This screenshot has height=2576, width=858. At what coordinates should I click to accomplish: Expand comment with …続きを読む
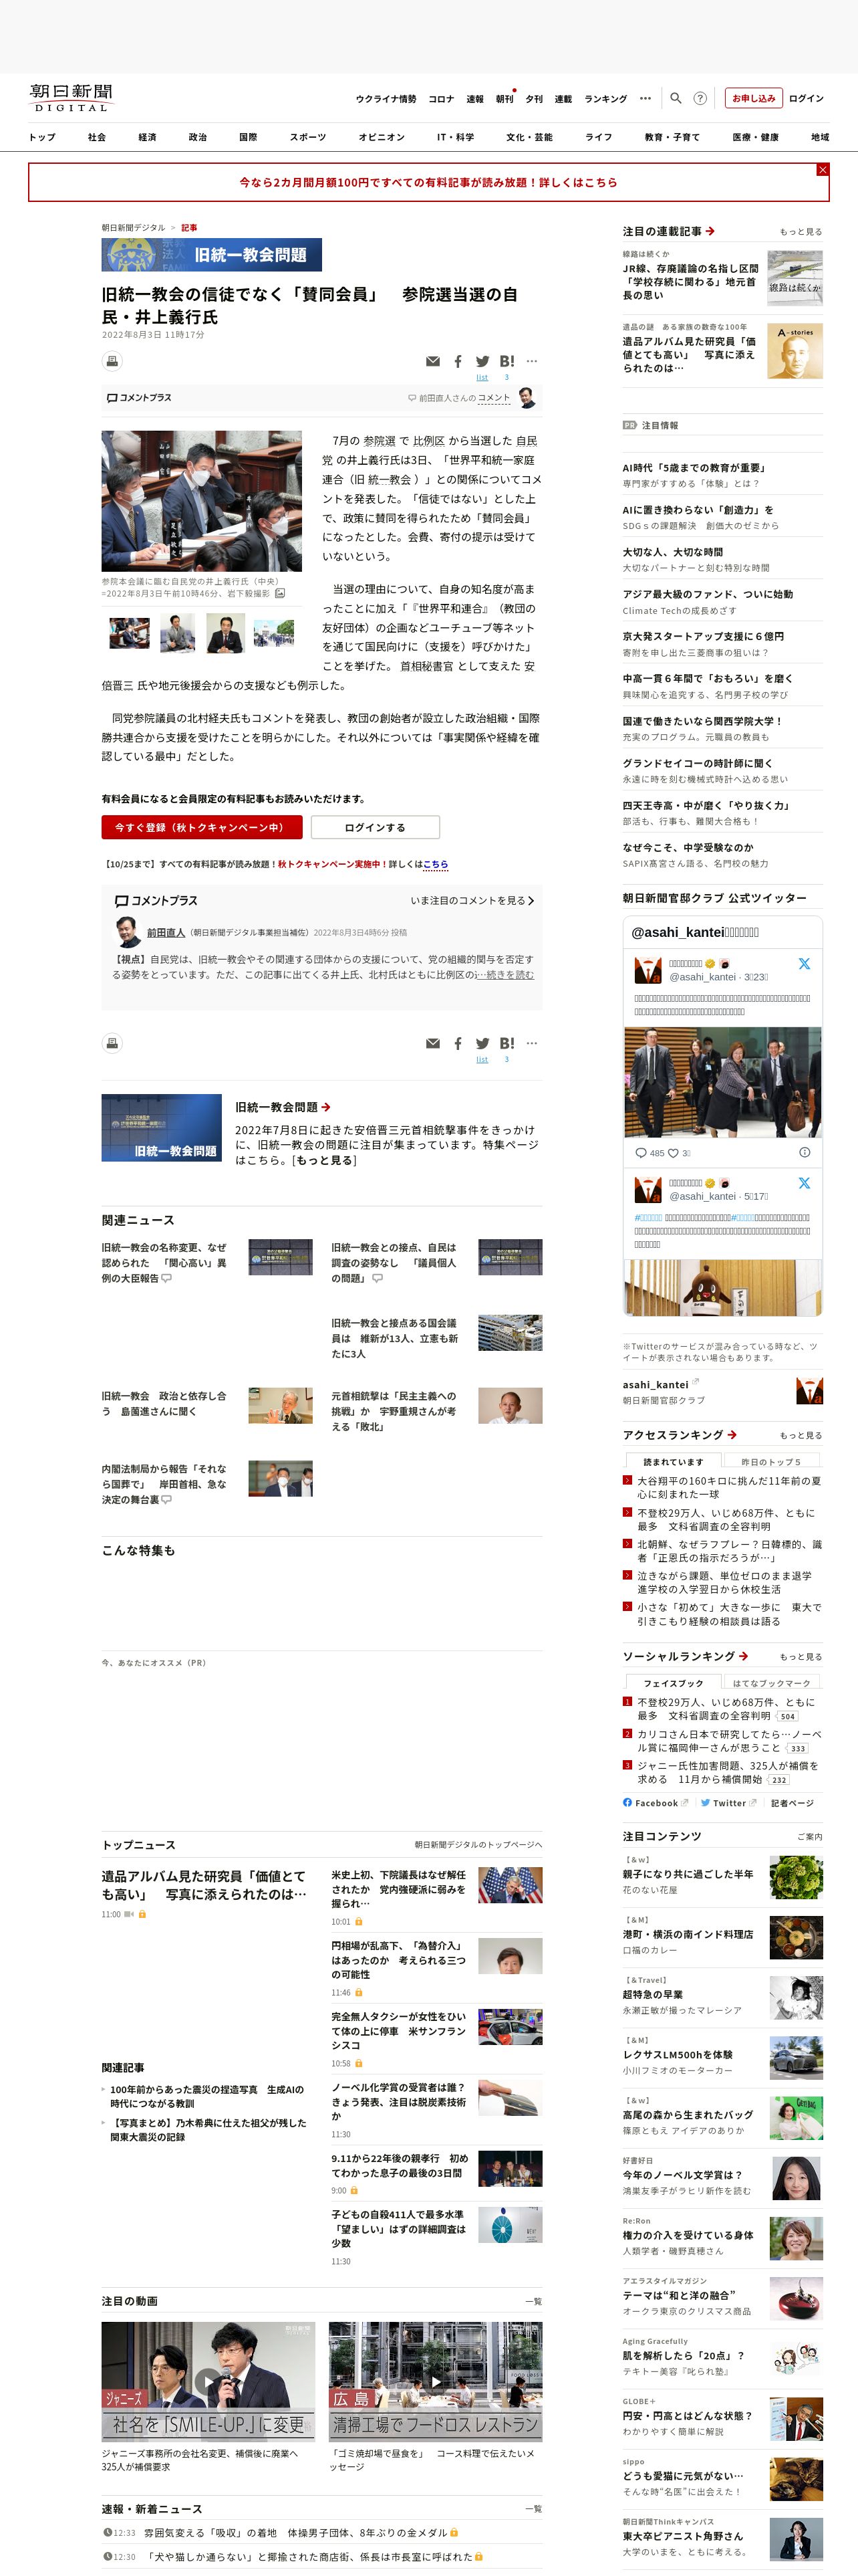pyautogui.click(x=507, y=975)
